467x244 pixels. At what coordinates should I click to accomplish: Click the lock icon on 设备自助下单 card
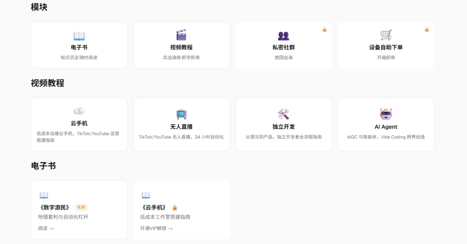pos(427,29)
